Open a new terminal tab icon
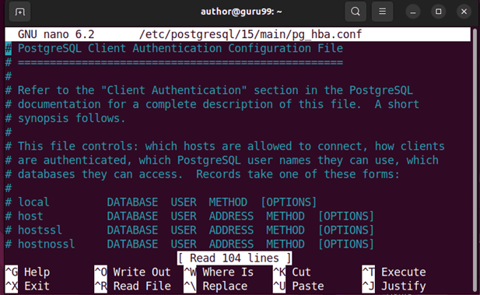 (19, 12)
